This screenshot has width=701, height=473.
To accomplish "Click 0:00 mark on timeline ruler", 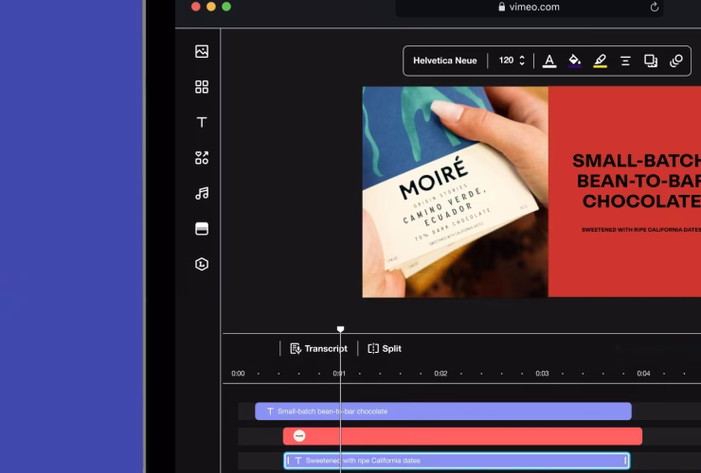I will tap(238, 374).
